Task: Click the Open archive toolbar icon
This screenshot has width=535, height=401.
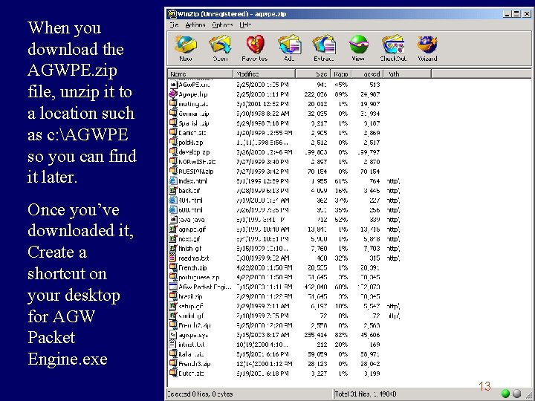Action: 220,45
